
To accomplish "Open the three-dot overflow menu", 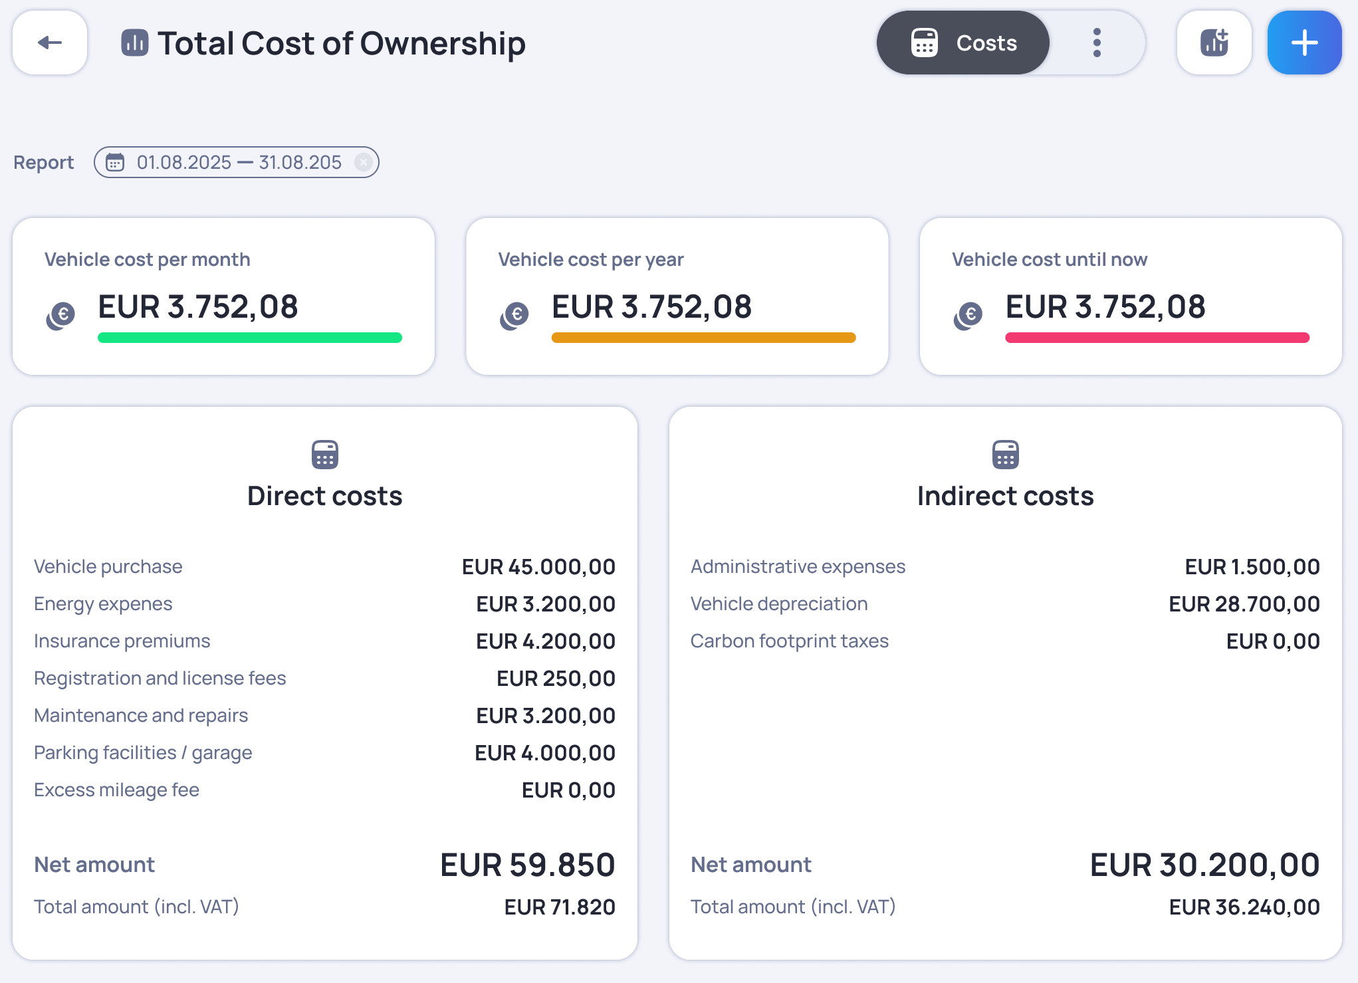I will point(1097,43).
